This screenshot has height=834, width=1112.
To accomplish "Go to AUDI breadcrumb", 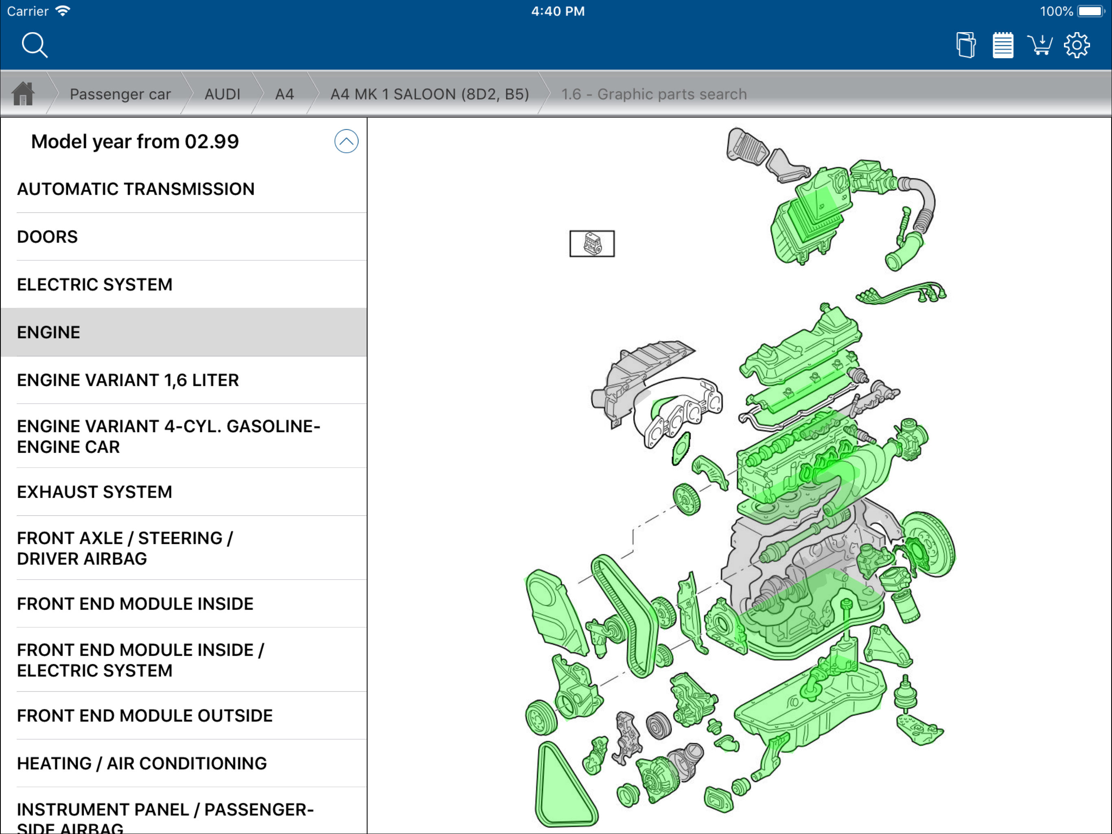I will 222,94.
